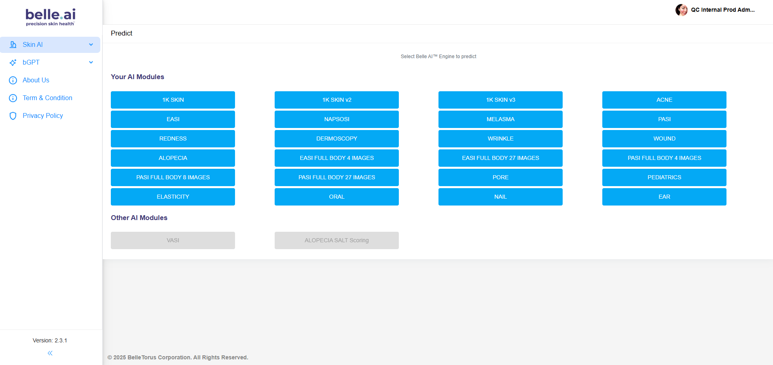Open the About Us page
The height and width of the screenshot is (365, 773).
pyautogui.click(x=36, y=80)
